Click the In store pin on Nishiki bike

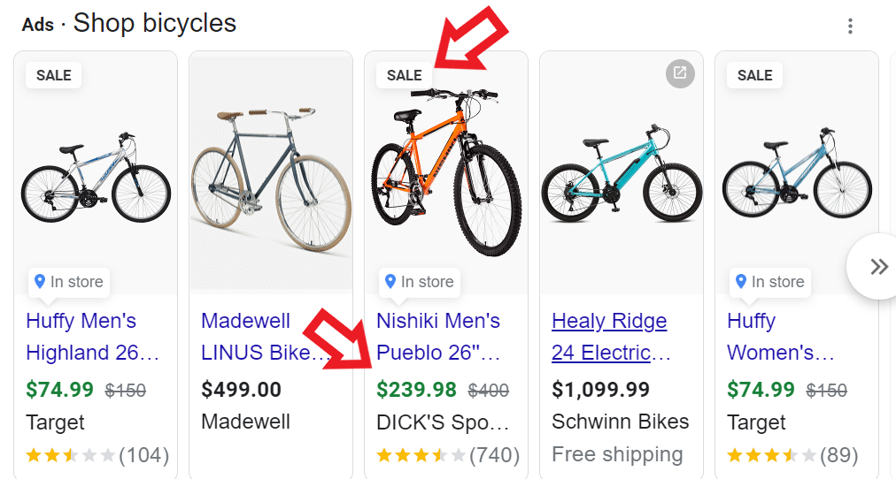(x=390, y=282)
